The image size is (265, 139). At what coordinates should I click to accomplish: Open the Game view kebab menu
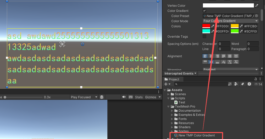159,92
